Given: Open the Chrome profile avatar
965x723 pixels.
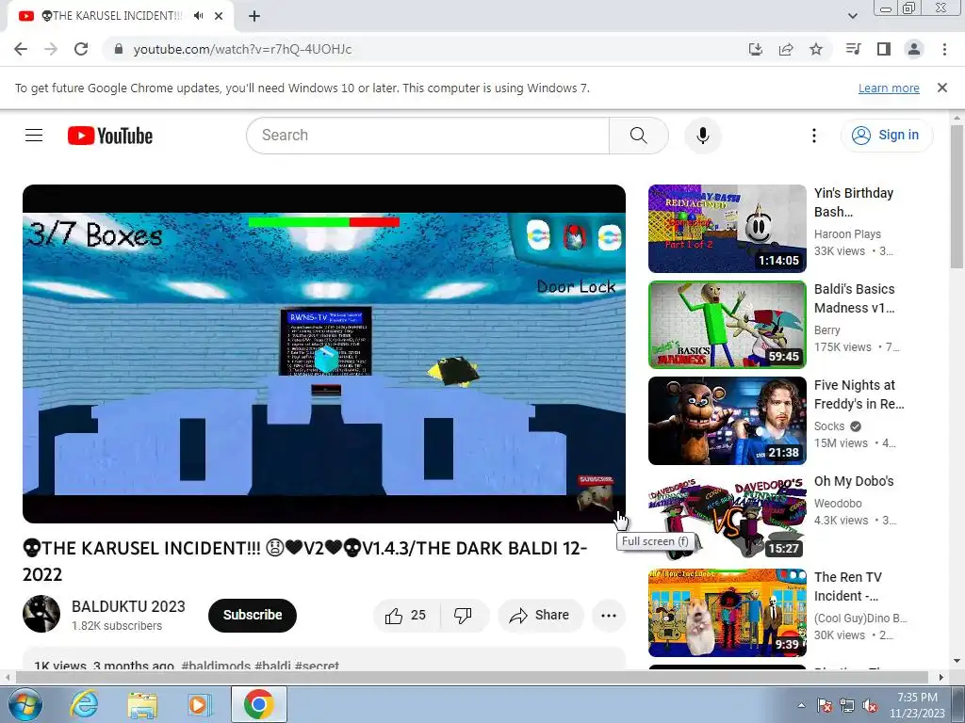Looking at the screenshot, I should [x=914, y=49].
